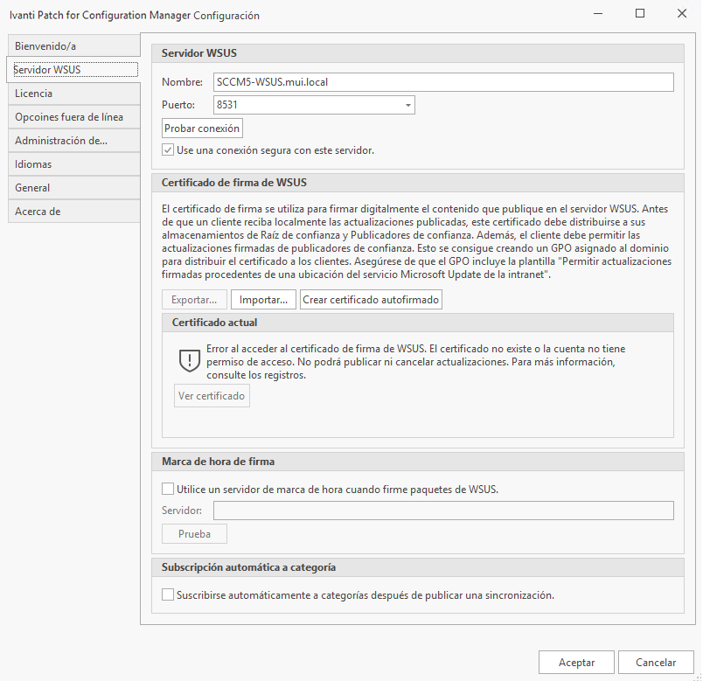Click Importar... certificate button

263,300
